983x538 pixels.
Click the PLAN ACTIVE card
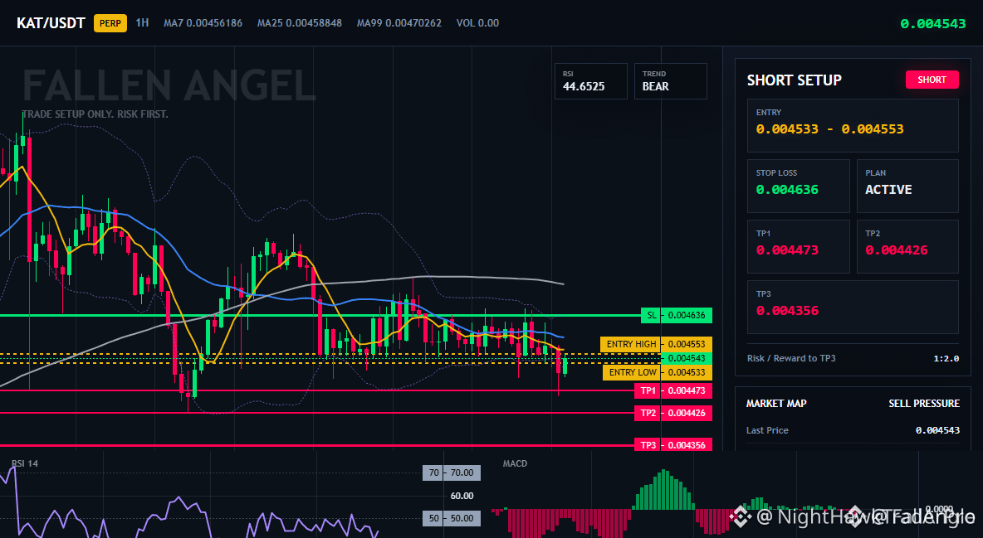[907, 186]
